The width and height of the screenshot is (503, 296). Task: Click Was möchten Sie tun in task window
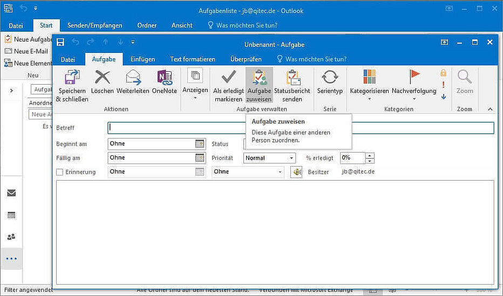click(x=312, y=59)
